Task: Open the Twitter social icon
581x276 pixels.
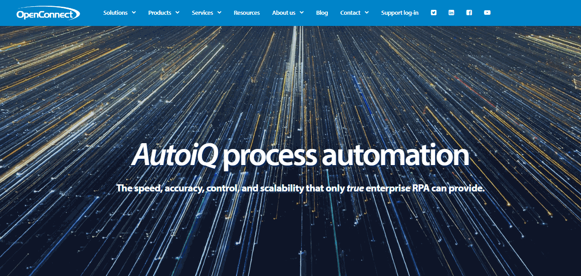Action: (433, 13)
